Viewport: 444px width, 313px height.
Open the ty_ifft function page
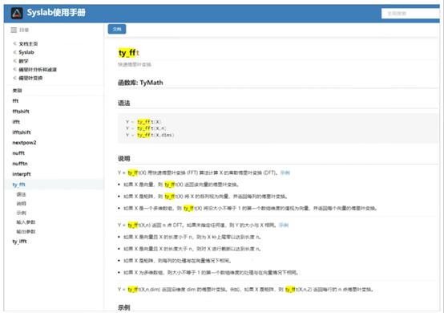point(19,242)
